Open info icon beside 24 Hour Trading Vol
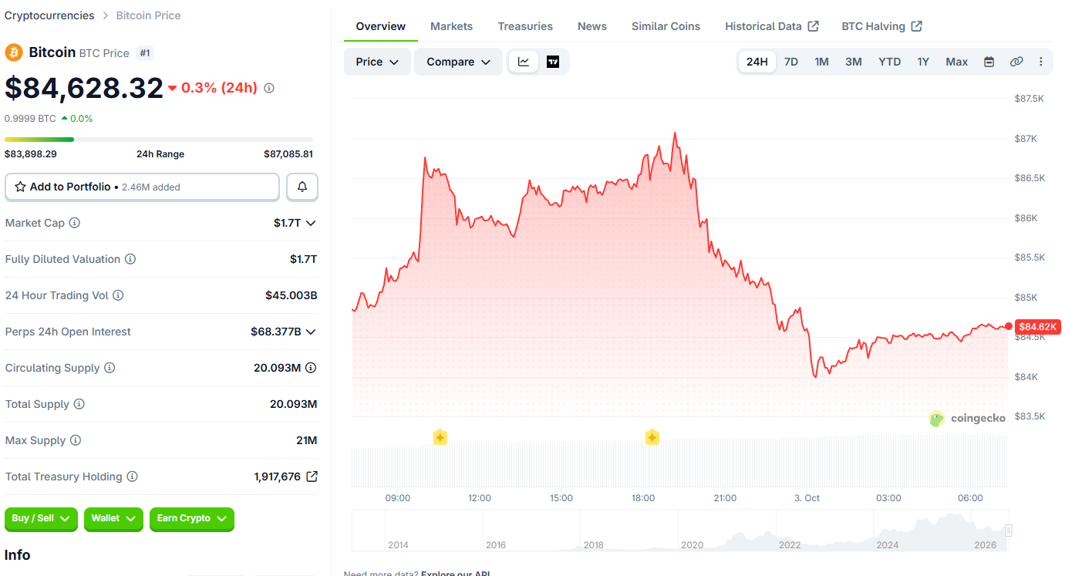 point(118,295)
